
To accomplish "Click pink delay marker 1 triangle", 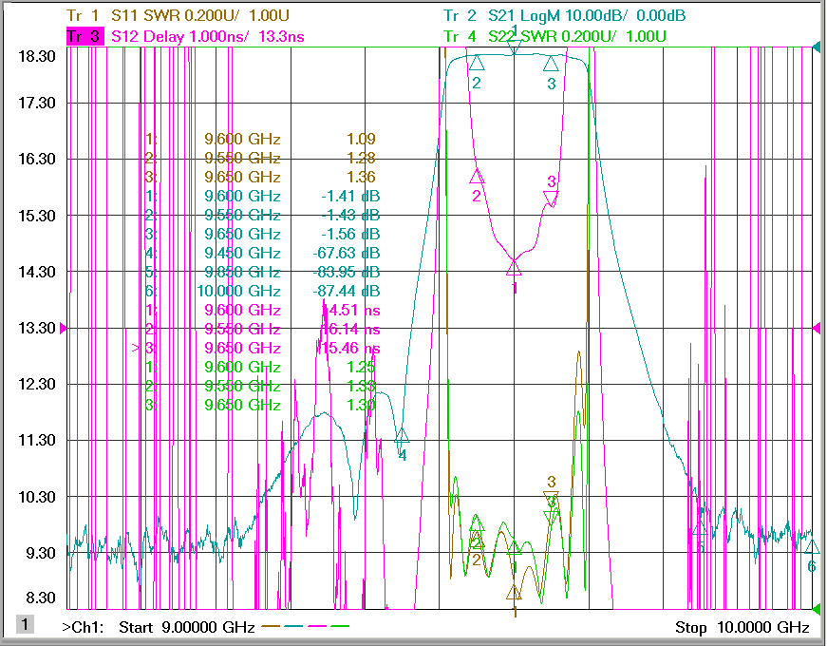I will coord(515,268).
